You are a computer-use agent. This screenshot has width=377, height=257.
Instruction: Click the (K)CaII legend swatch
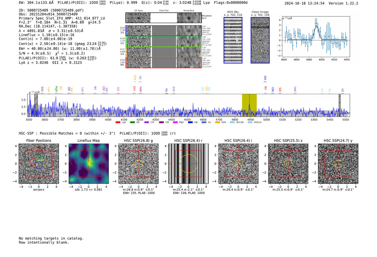pos(232,122)
